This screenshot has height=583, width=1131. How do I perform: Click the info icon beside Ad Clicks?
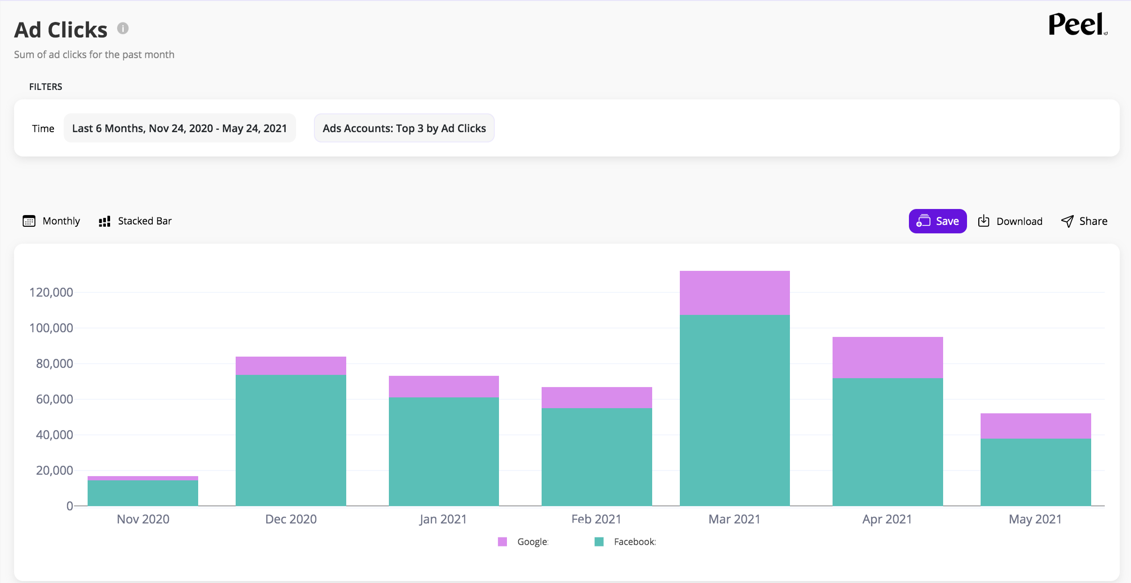(123, 29)
